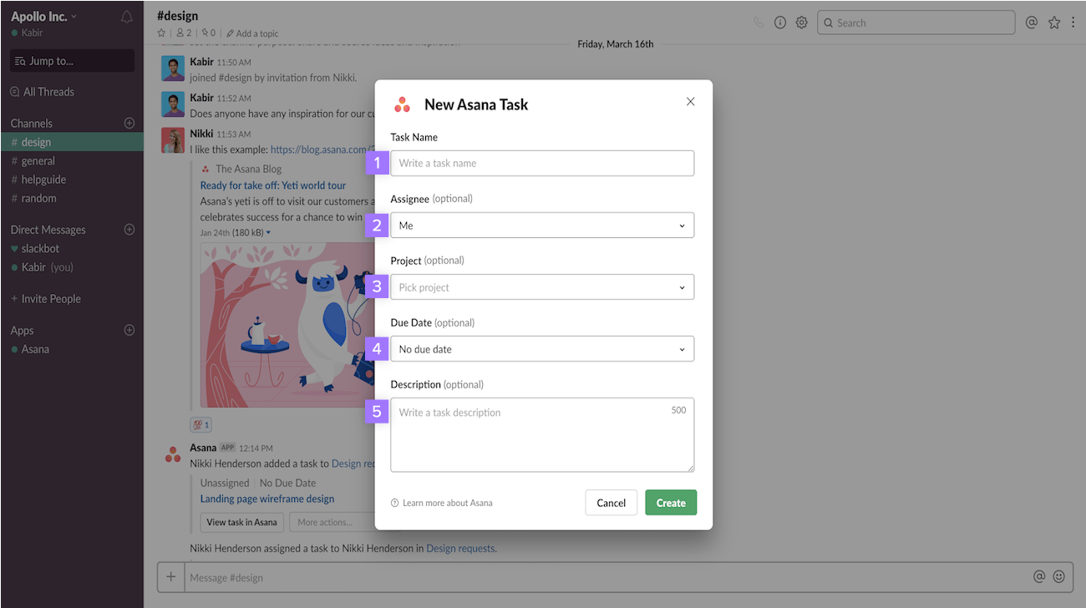Open the blog.asana.com link
This screenshot has width=1086, height=608.
tap(322, 149)
